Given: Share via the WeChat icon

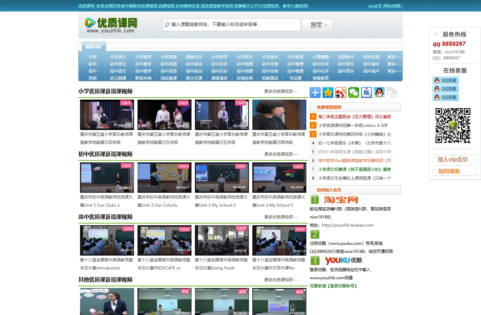Looking at the screenshot, I should tap(354, 93).
